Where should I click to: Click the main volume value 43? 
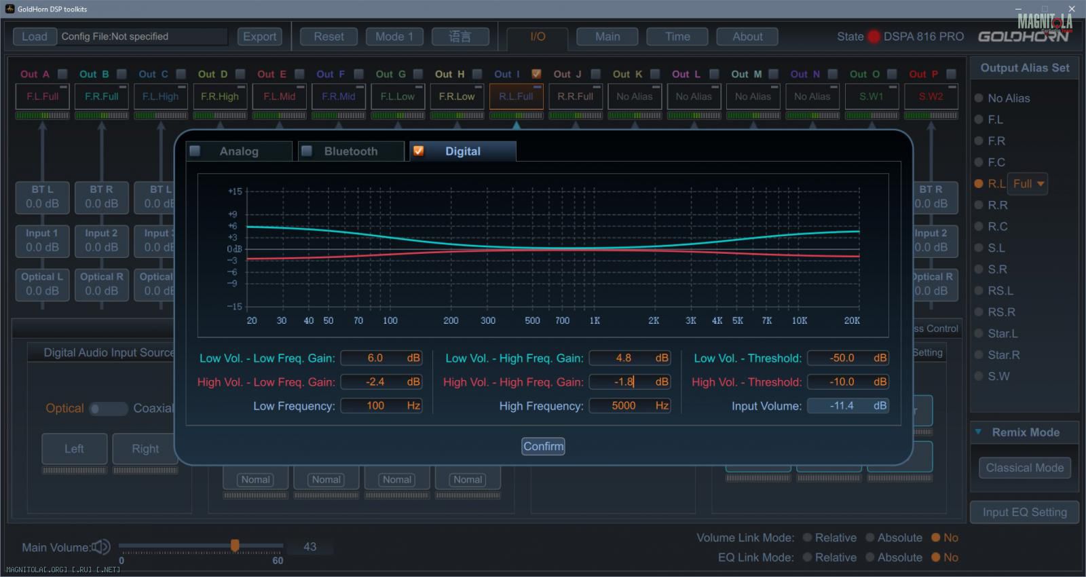coord(310,546)
